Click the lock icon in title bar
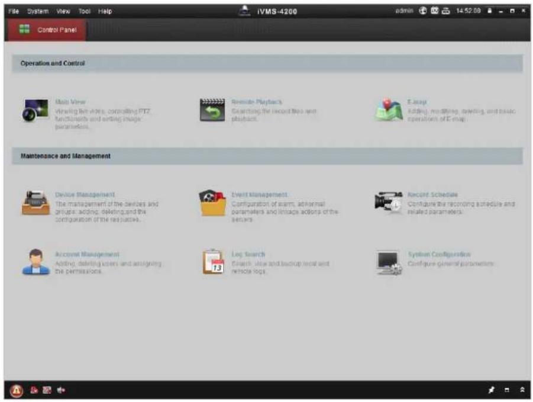 coord(490,11)
